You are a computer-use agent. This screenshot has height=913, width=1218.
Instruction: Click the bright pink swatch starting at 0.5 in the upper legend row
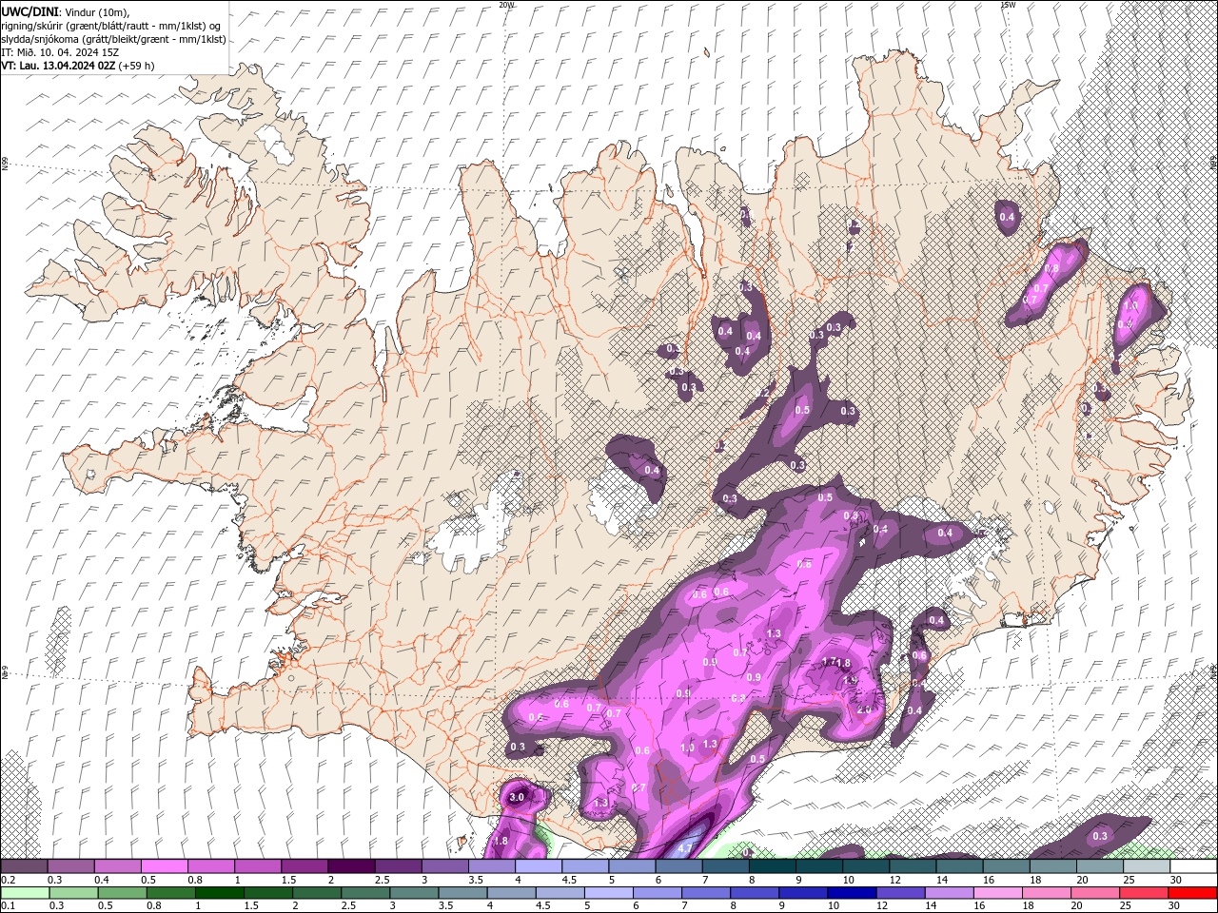pos(164,866)
